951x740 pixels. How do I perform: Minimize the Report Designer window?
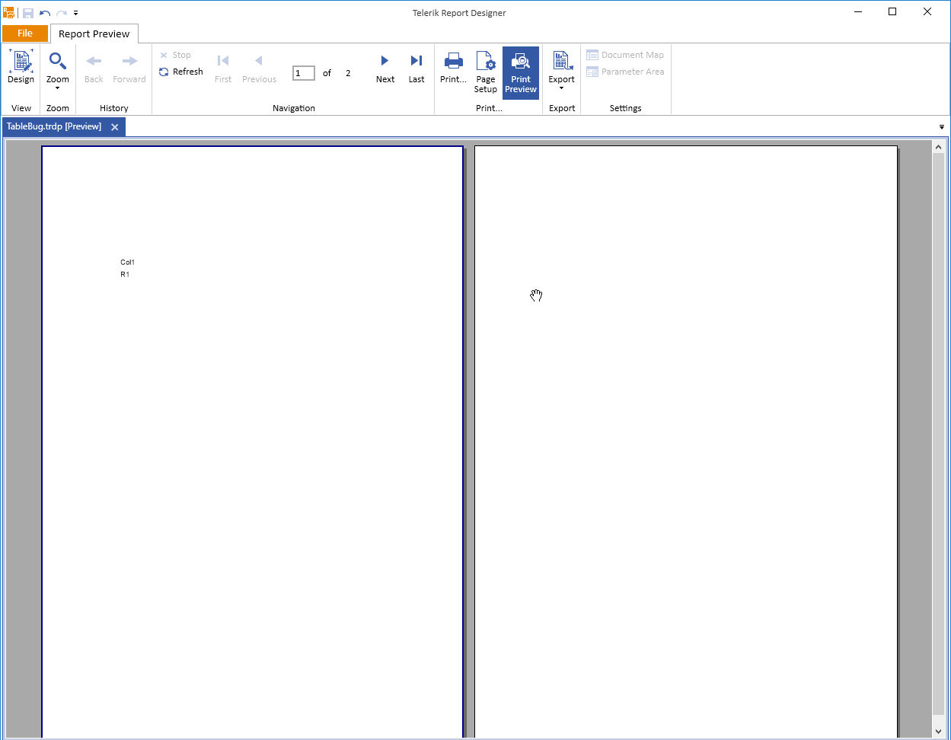(x=858, y=11)
